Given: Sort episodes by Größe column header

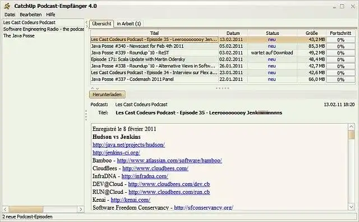Looking at the screenshot, I should pos(312,33).
